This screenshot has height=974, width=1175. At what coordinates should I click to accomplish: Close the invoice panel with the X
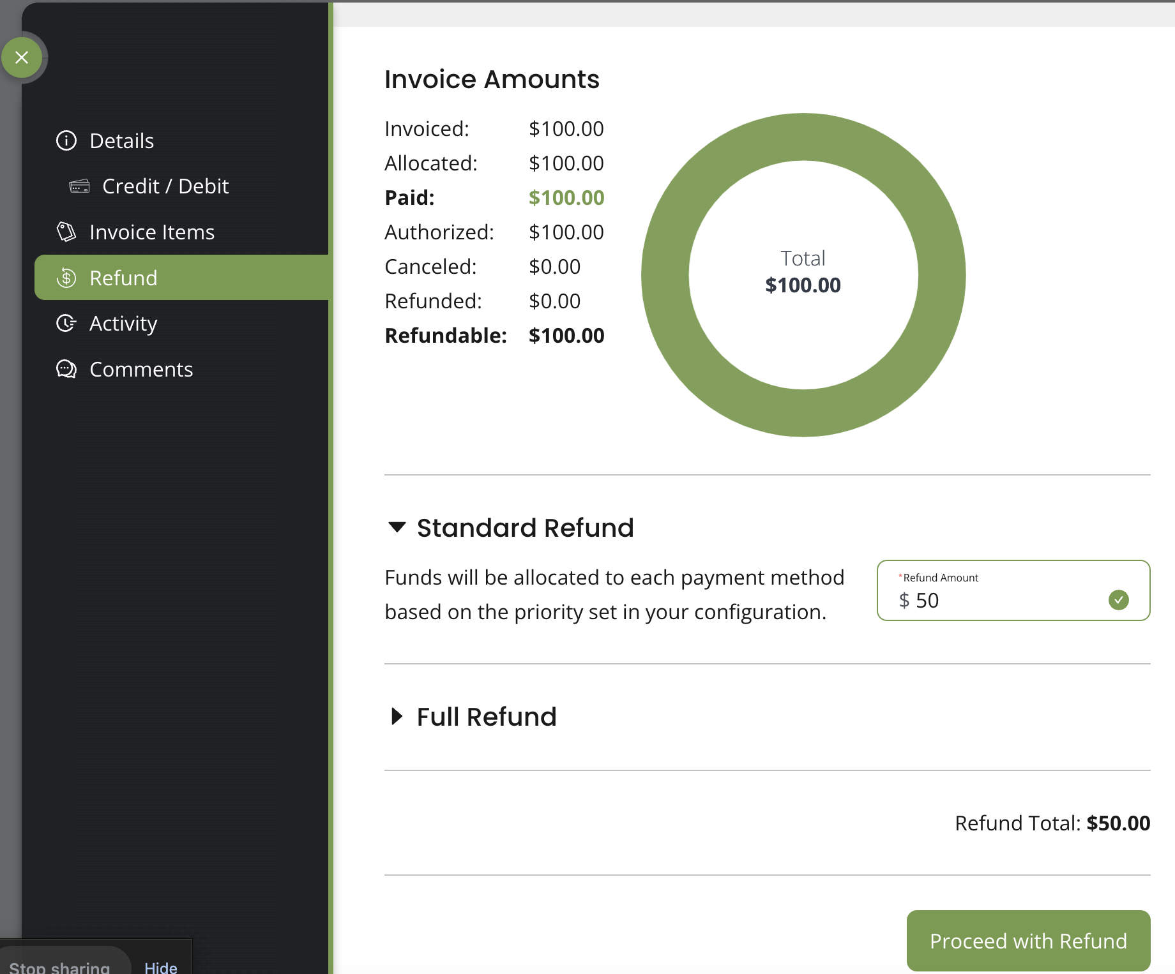tap(22, 57)
